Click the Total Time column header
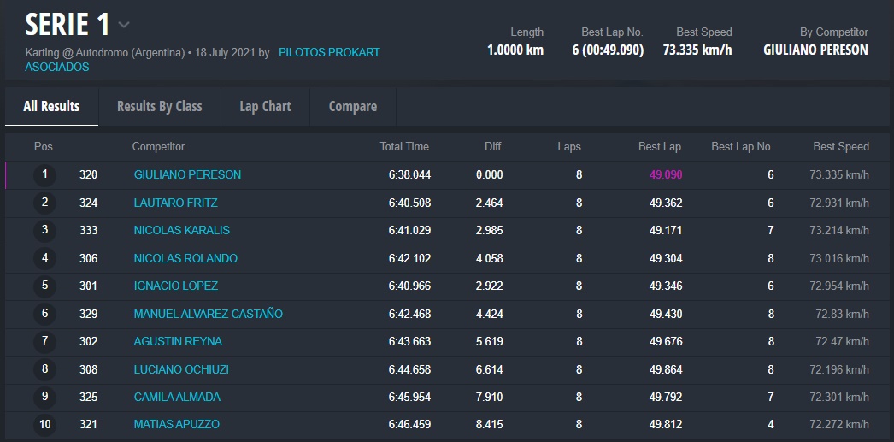This screenshot has height=442, width=894. [404, 146]
